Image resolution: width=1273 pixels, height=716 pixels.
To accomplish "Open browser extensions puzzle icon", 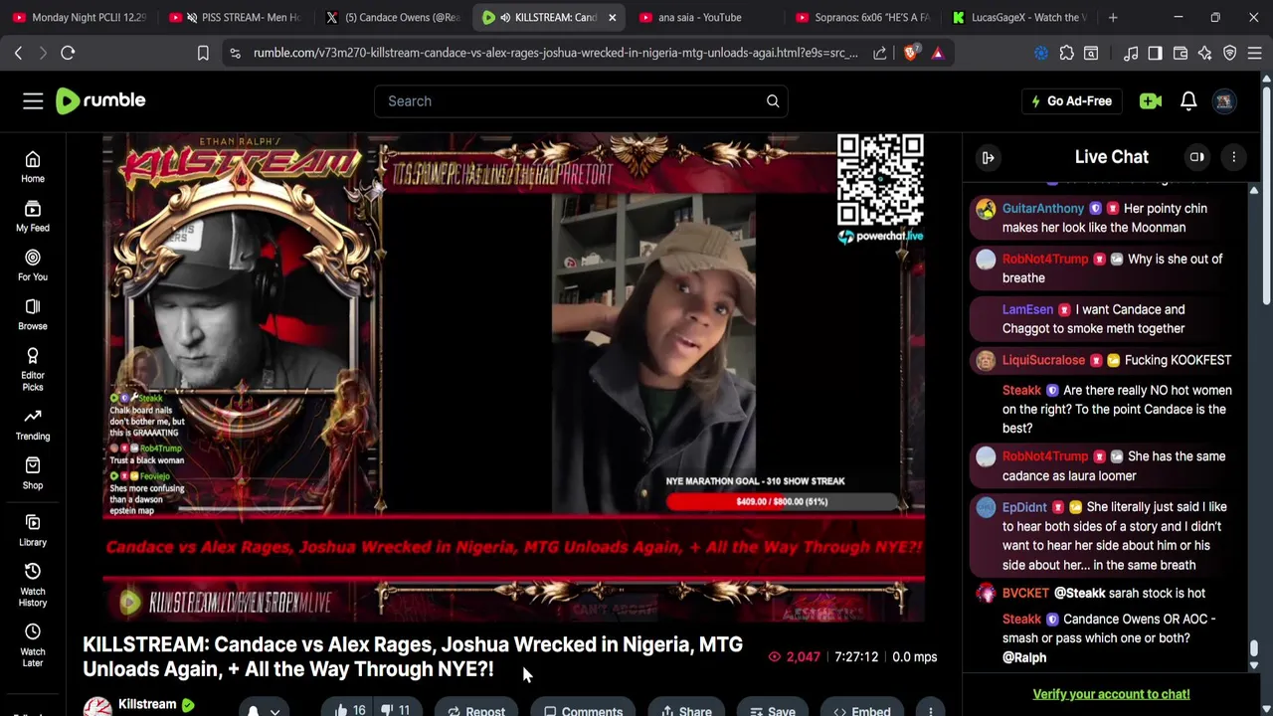I will coord(1066,53).
